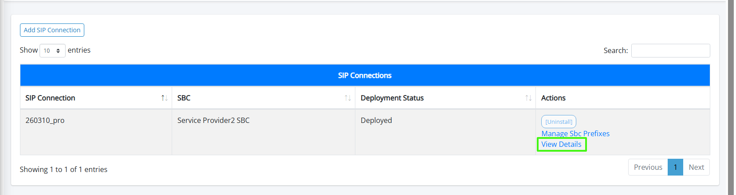Click the Add SIP Connection button
This screenshot has height=195, width=736.
(52, 30)
